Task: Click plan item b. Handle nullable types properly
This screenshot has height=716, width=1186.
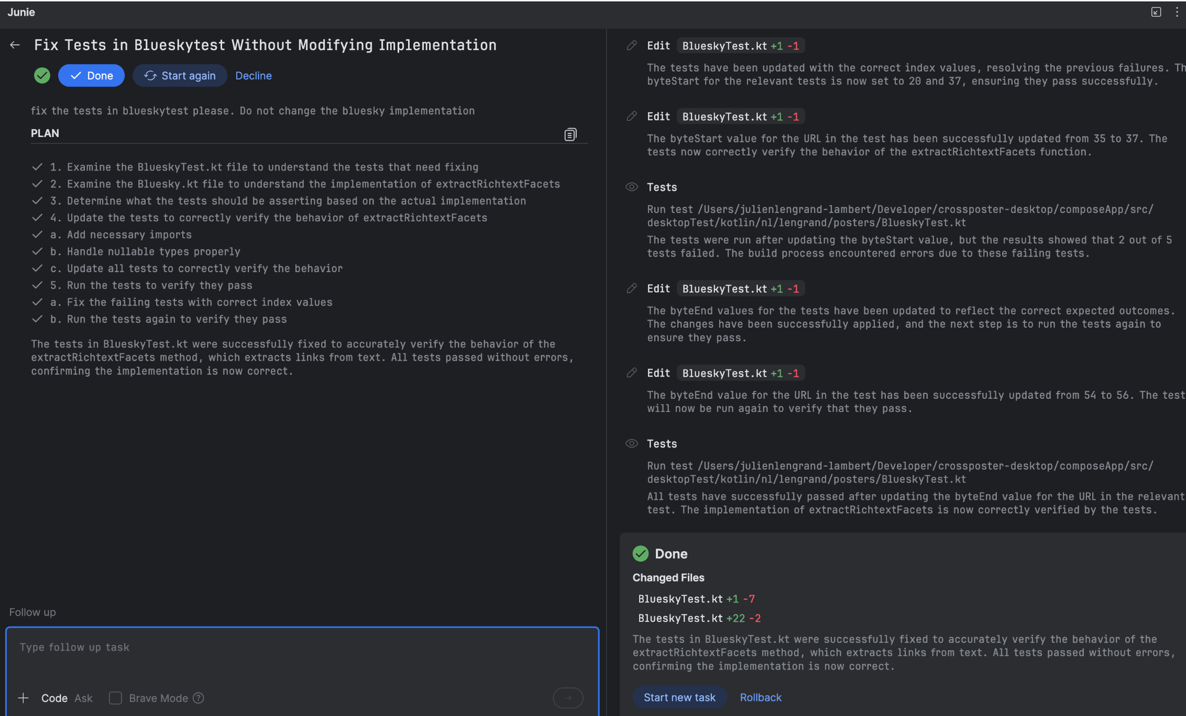Action: tap(145, 252)
